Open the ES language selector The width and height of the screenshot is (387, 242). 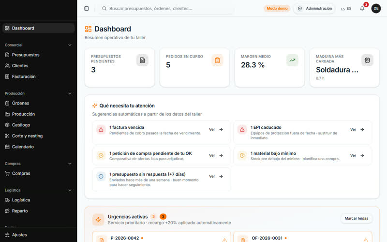pos(346,8)
